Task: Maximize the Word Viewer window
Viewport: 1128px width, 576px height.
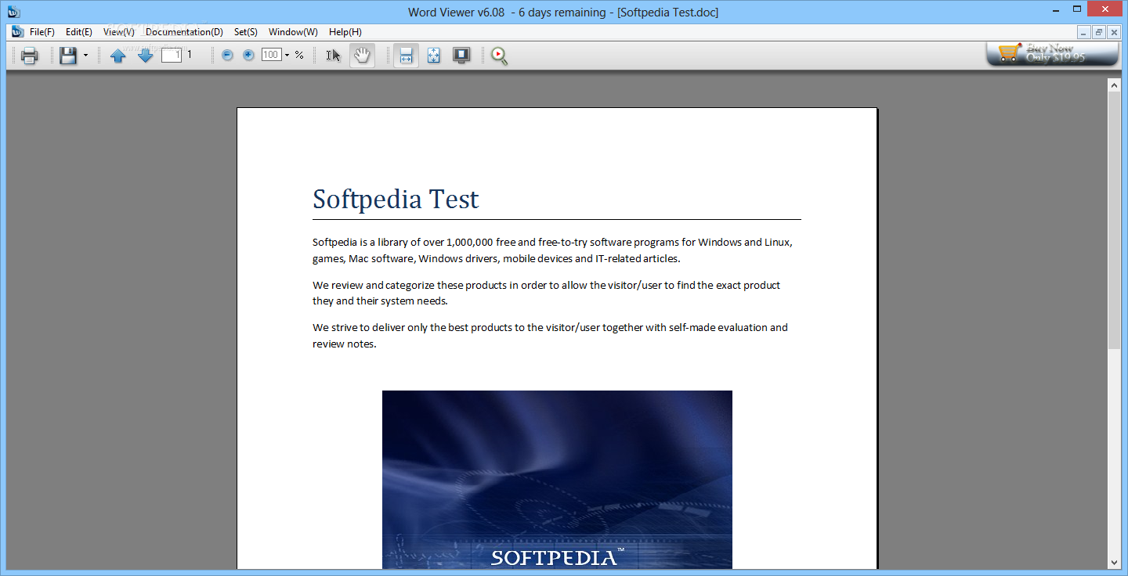Action: click(1078, 9)
